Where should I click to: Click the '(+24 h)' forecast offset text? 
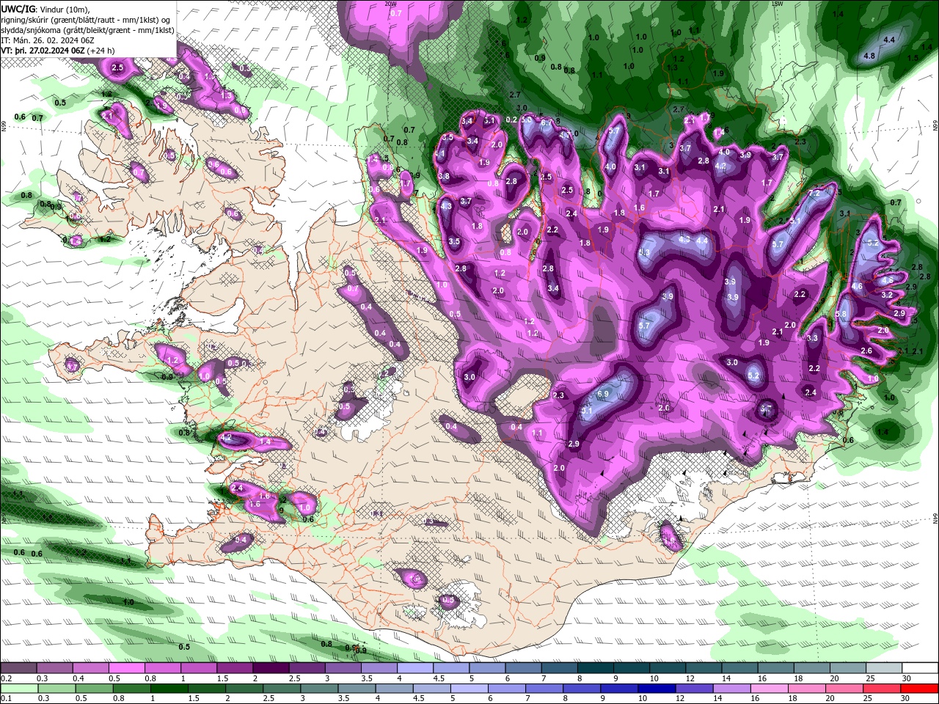click(x=101, y=51)
